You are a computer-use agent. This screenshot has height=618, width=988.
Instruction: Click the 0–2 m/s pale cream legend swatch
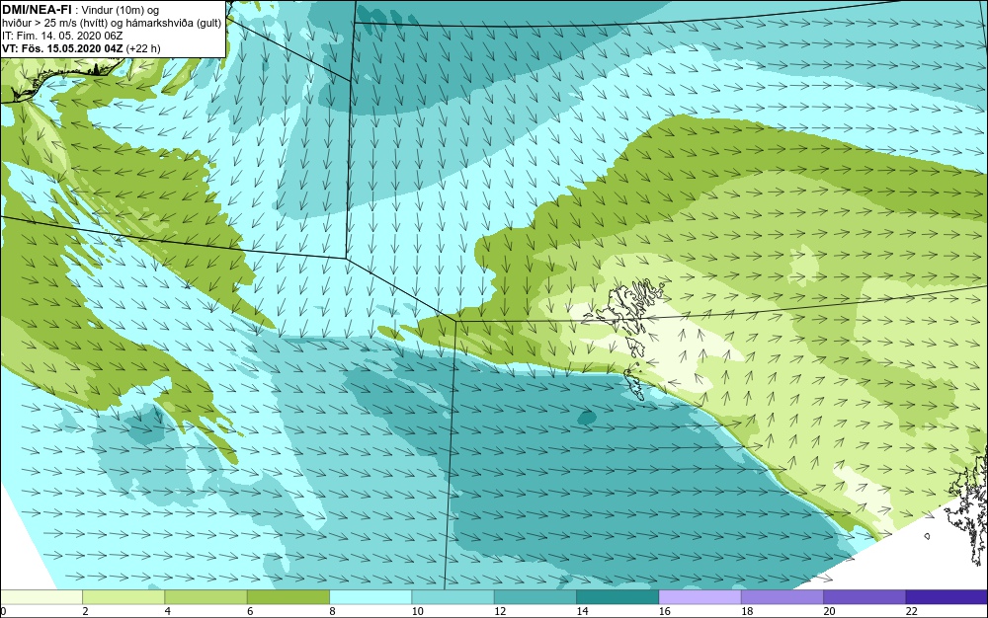click(x=41, y=597)
